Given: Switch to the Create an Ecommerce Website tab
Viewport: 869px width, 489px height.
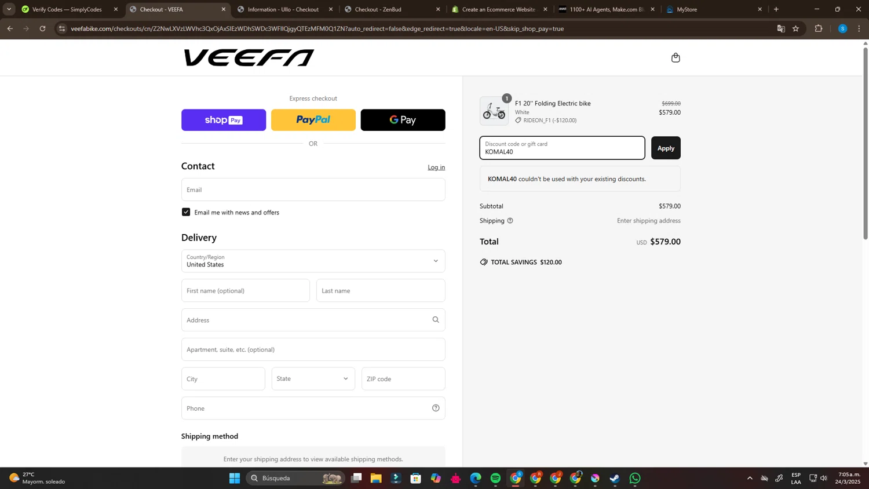Looking at the screenshot, I should (499, 9).
